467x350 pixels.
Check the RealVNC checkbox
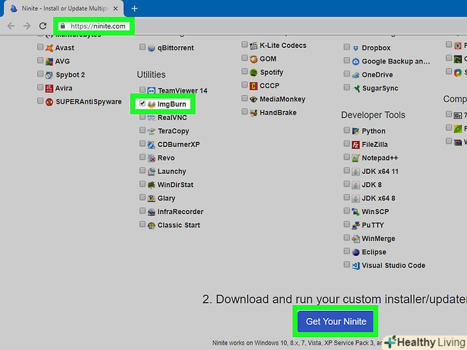142,117
